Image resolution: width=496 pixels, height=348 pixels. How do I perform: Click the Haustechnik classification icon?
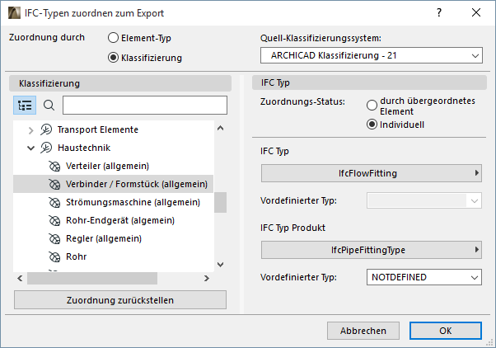[47, 148]
